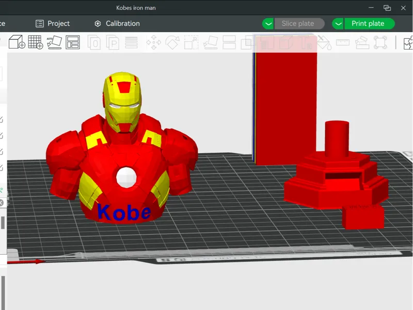Select the Assemble tool icon
This screenshot has width=413, height=310.
[x=362, y=42]
